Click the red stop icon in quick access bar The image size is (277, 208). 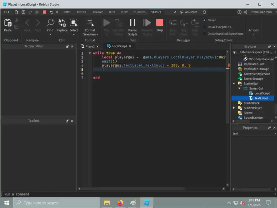point(45,12)
